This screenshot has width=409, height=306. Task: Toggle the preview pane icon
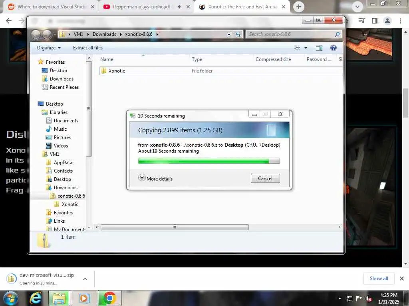pyautogui.click(x=319, y=48)
